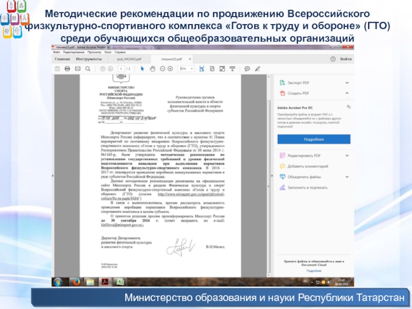This screenshot has height=309, width=412.
Task: Close the письмо(3).pdf tab
Action: pyautogui.click(x=190, y=59)
